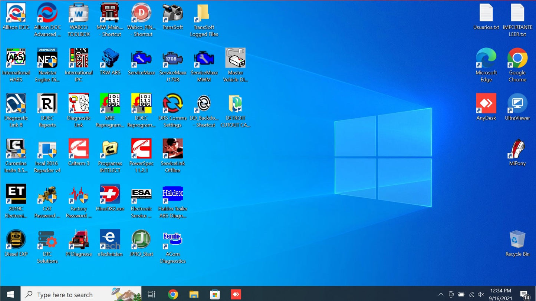
Task: Click the Bendix ACom Diagnostics icon
Action: [x=172, y=240]
